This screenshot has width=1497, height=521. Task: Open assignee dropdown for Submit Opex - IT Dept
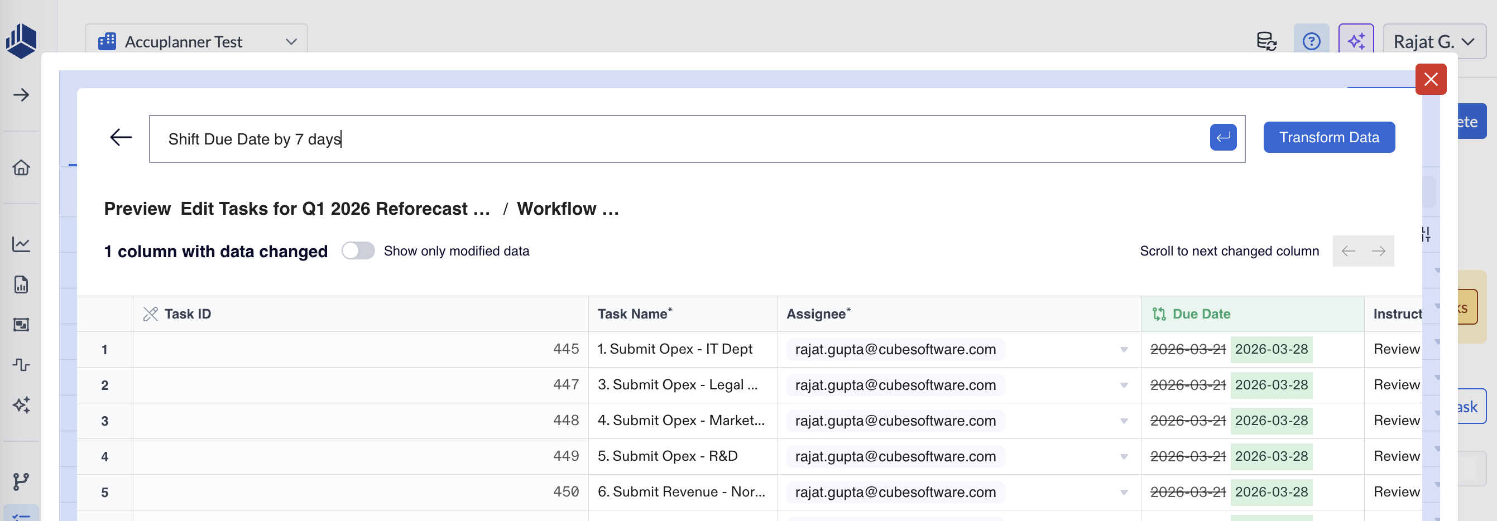click(1124, 350)
